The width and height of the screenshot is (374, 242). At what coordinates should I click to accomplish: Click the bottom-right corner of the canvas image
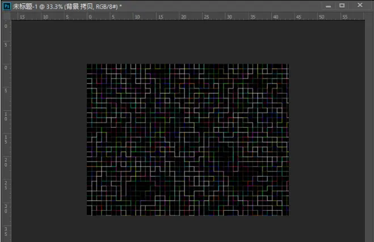[x=289, y=215]
